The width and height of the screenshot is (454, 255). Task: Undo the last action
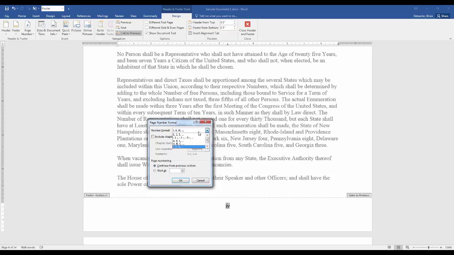coord(13,8)
